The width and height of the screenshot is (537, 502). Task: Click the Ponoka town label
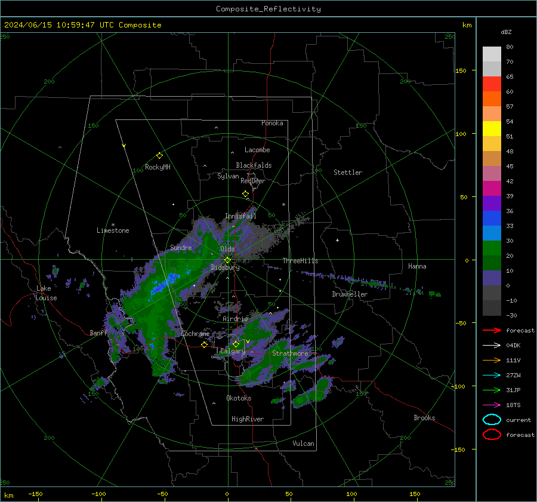click(x=272, y=123)
